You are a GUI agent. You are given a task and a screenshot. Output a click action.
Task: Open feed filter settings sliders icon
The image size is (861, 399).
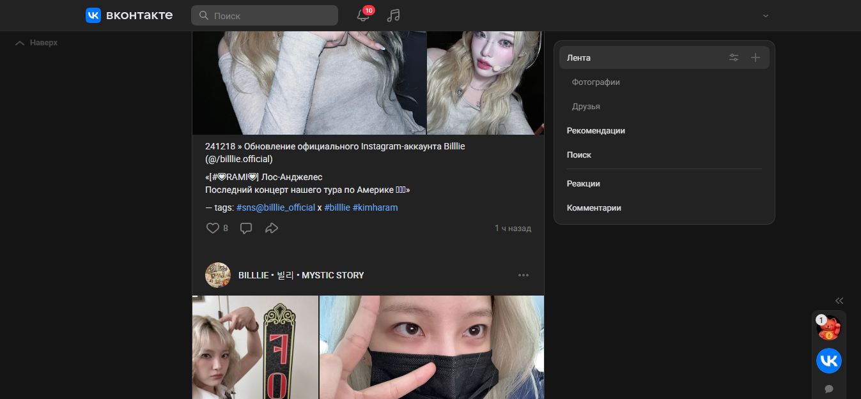coord(734,57)
